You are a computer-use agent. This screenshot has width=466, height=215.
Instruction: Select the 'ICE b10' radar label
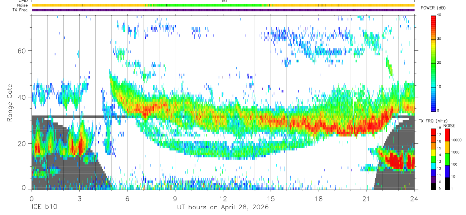tap(44, 207)
